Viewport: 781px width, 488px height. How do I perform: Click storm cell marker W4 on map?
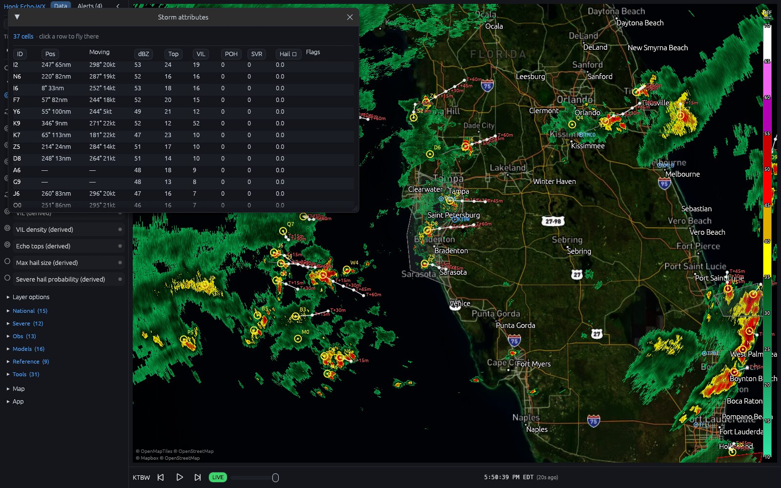347,269
